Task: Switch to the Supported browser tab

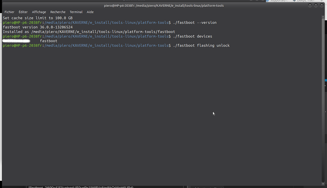Action: [x=277, y=1]
